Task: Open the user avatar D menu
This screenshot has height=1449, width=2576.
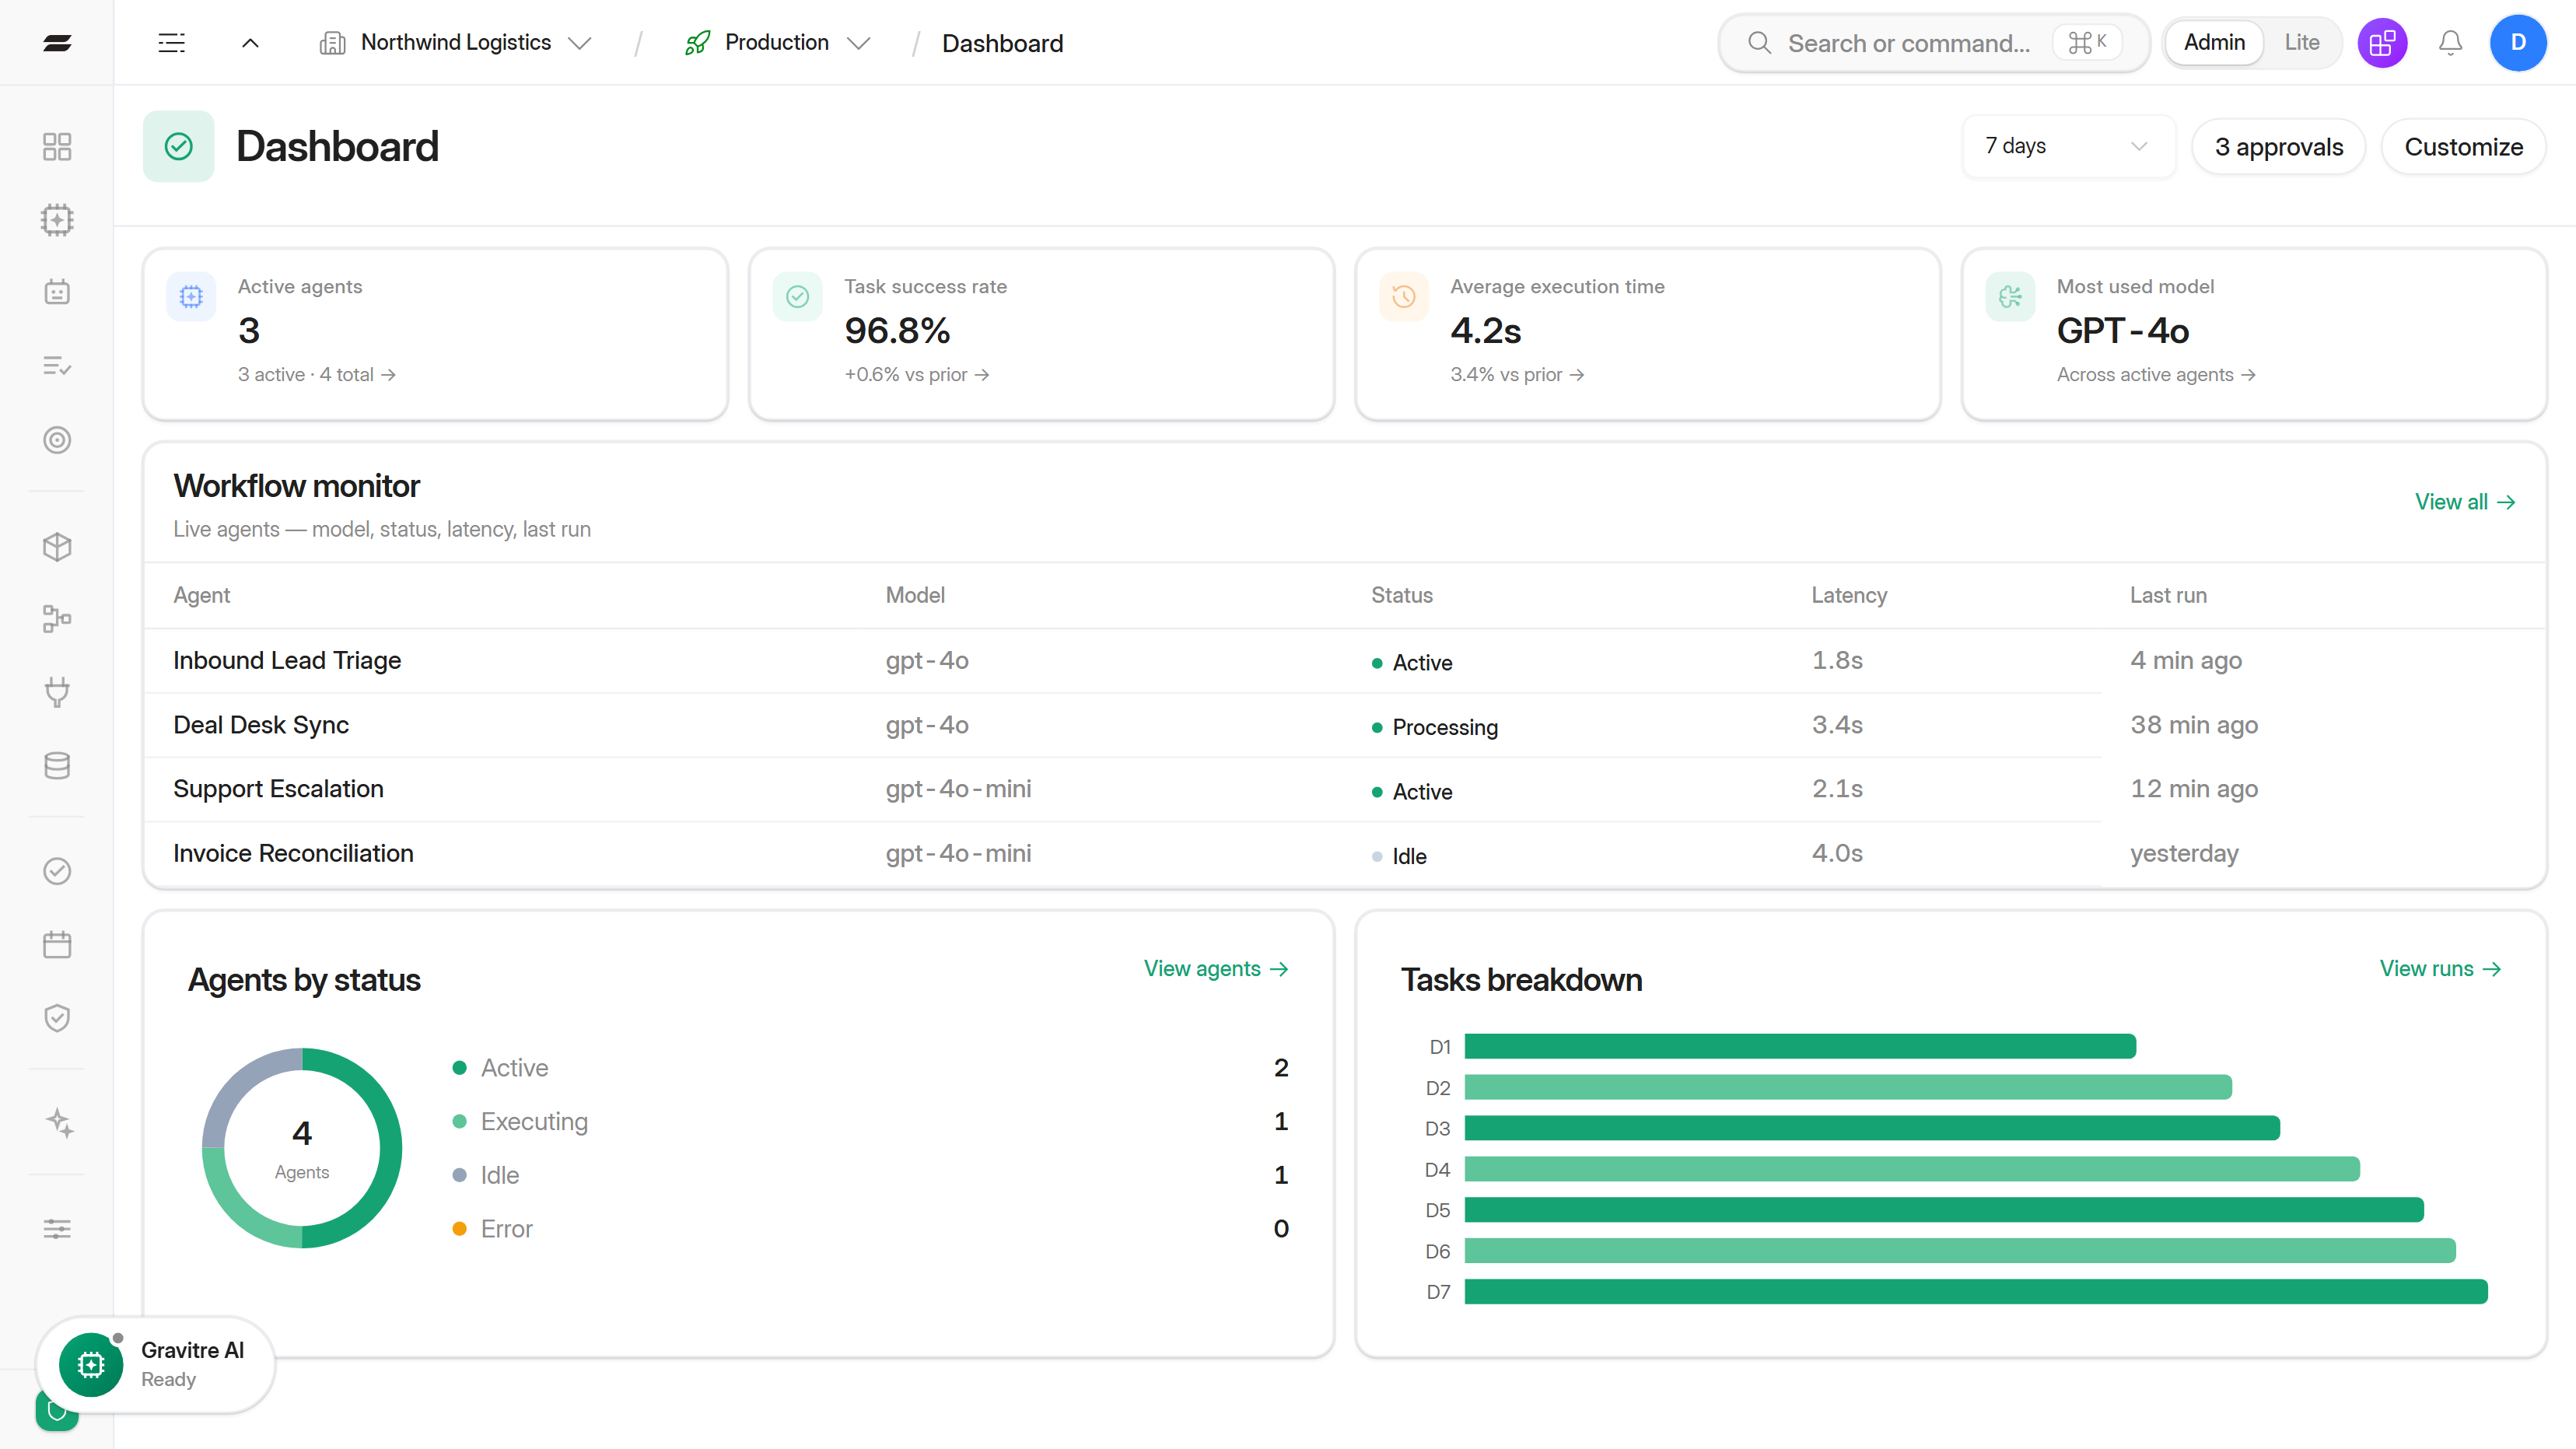Action: coord(2518,43)
